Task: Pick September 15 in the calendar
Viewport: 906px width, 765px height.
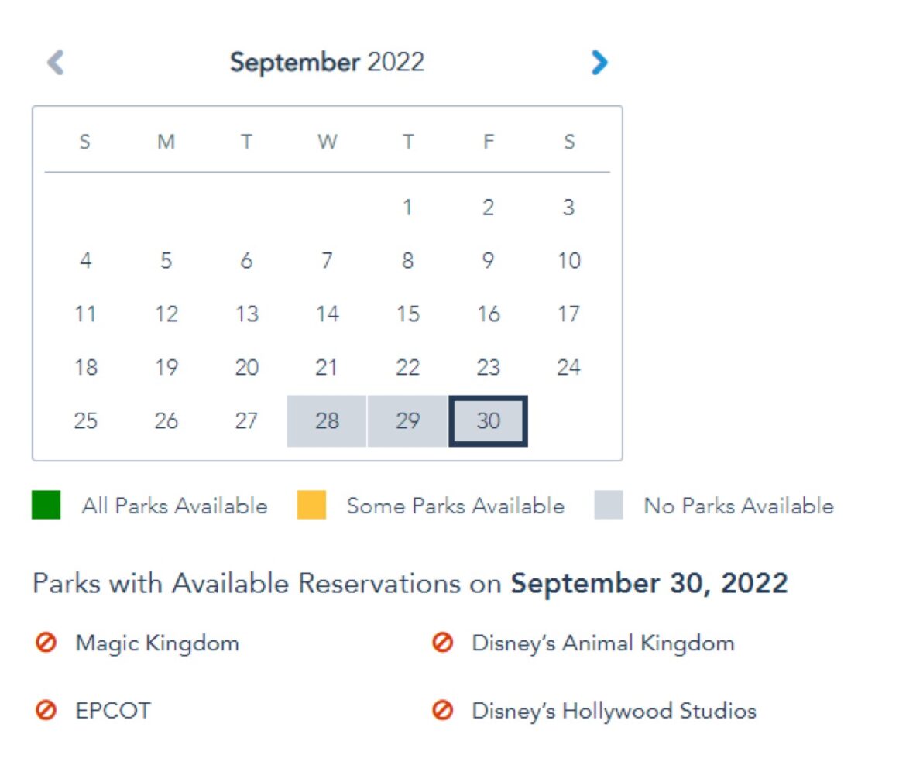Action: (x=407, y=314)
